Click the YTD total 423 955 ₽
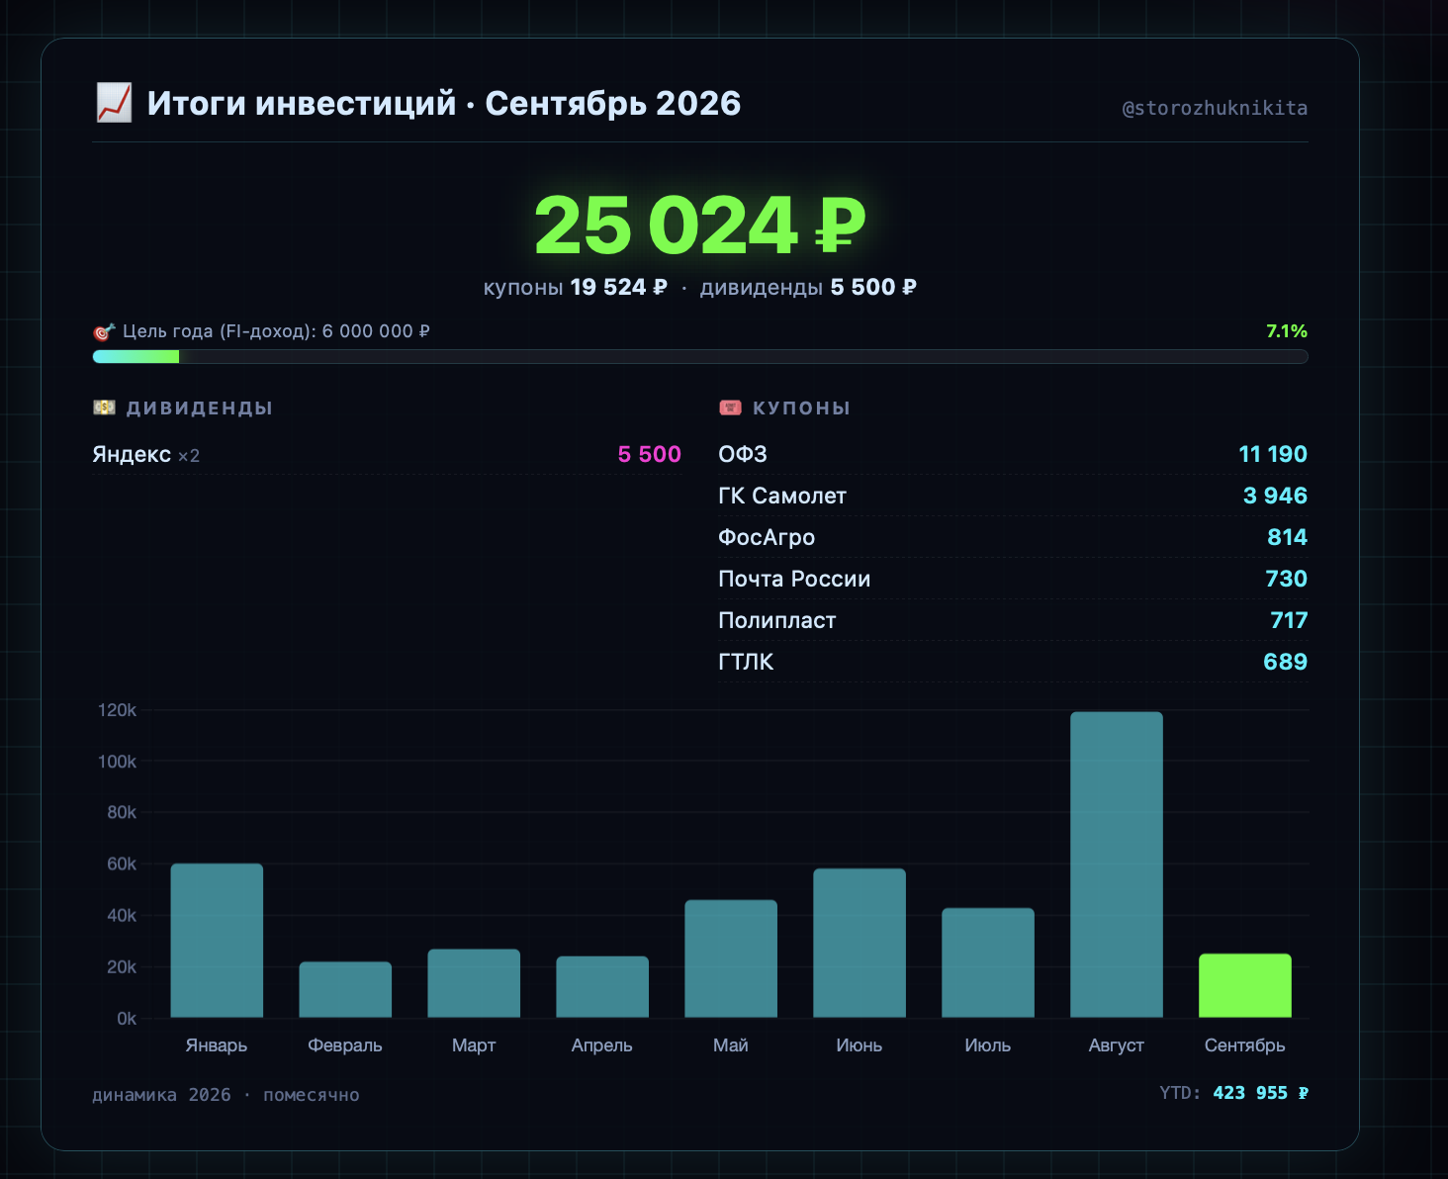This screenshot has width=1448, height=1179. point(1234,1093)
